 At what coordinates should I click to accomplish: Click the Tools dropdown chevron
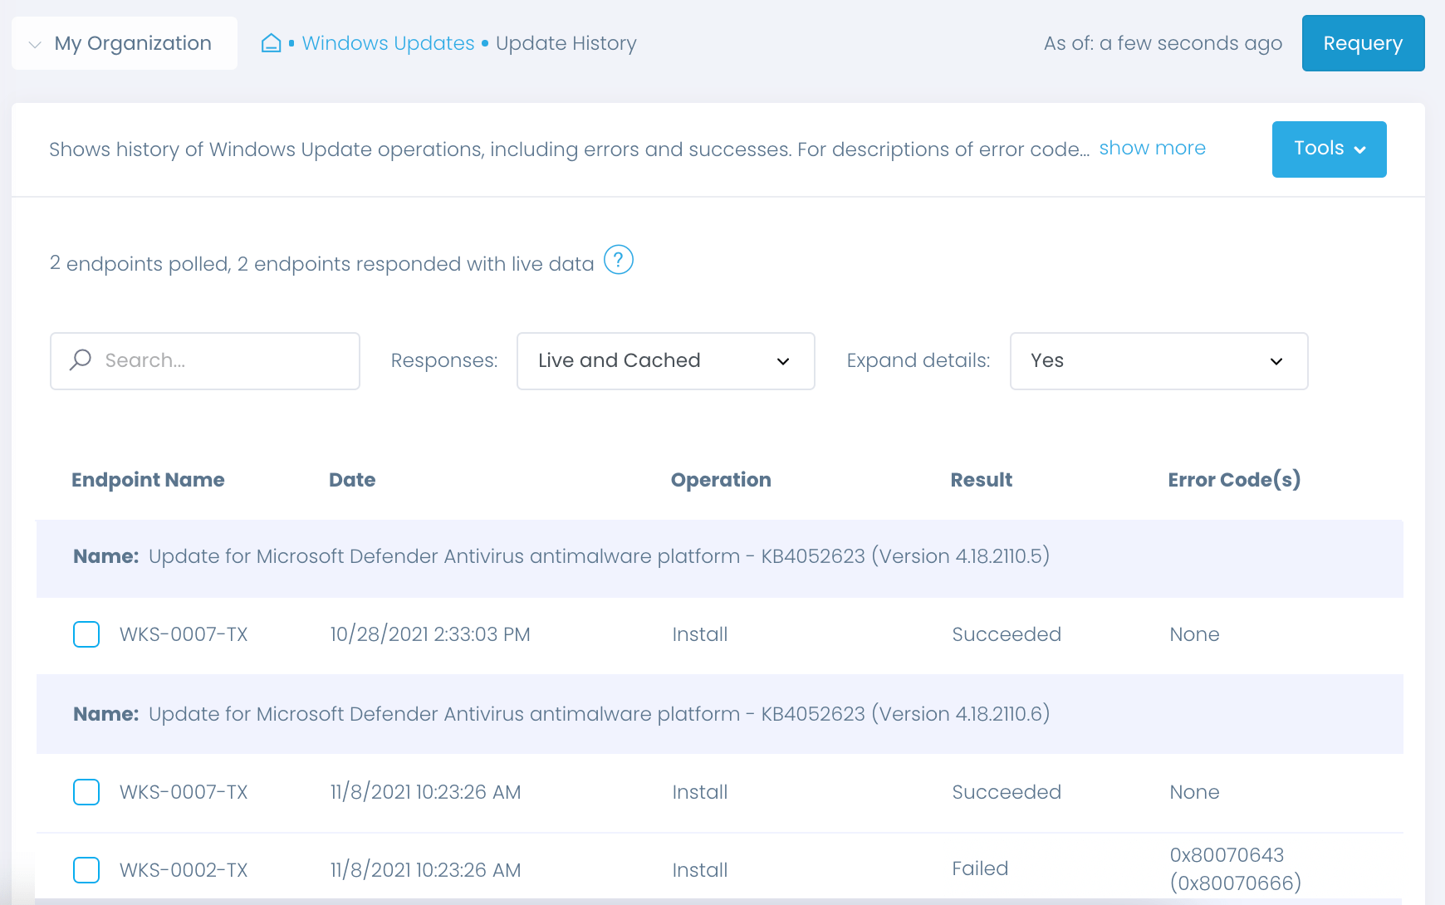(x=1360, y=149)
